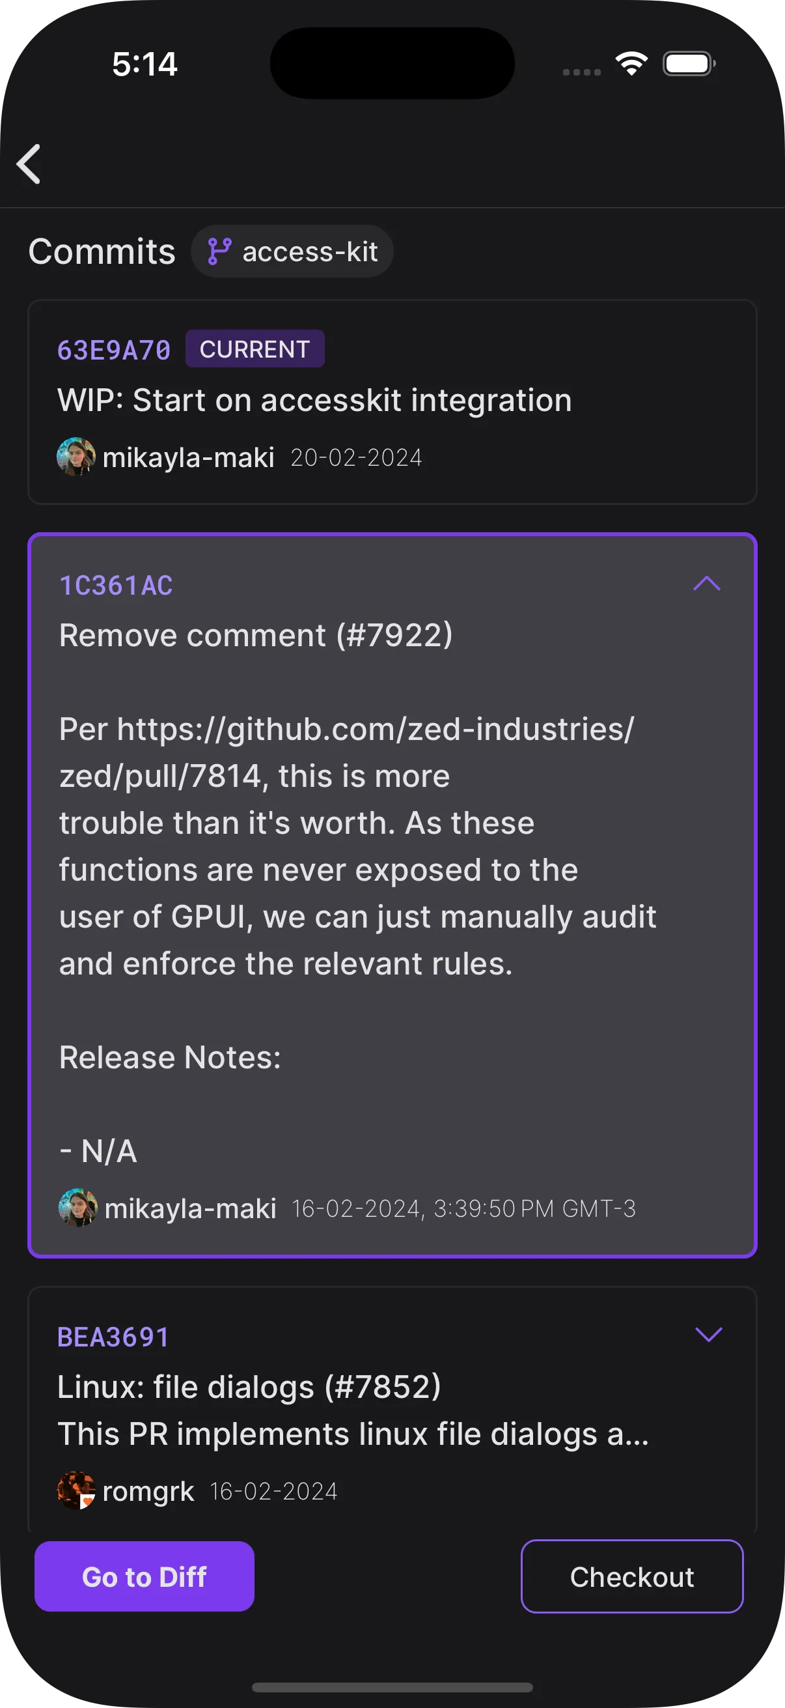
Task: Collapse the 1C361AC commit details
Action: pos(707,584)
